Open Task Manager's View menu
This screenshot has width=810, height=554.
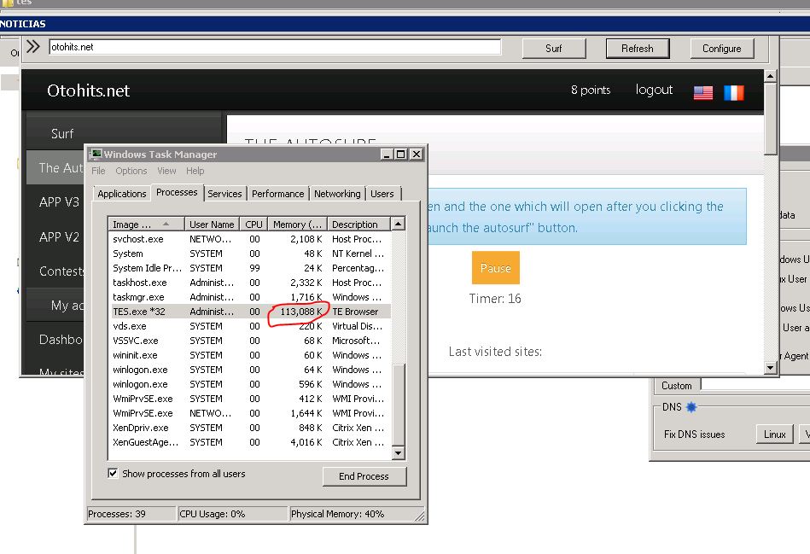click(166, 171)
